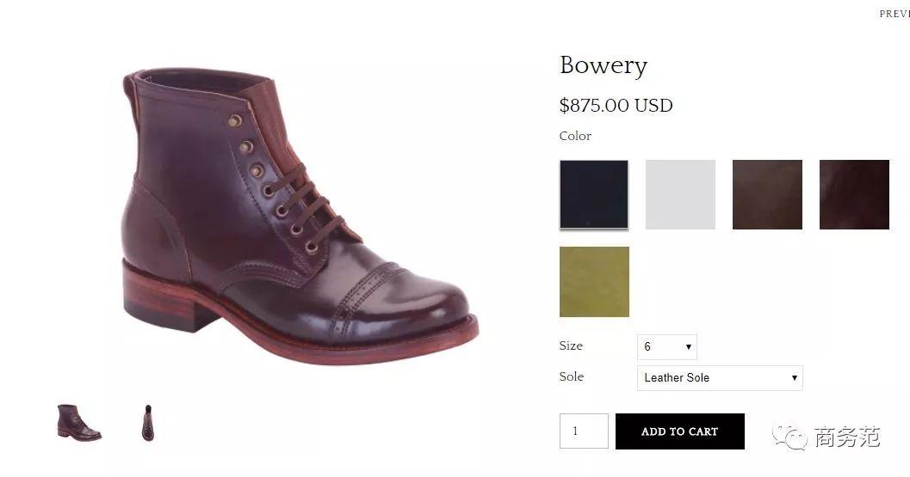View the front-angle boot thumbnail

coord(148,422)
